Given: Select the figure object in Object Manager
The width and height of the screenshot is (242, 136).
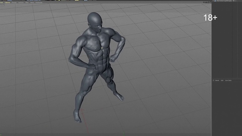Looking at the screenshot, I should pyautogui.click(x=224, y=1).
